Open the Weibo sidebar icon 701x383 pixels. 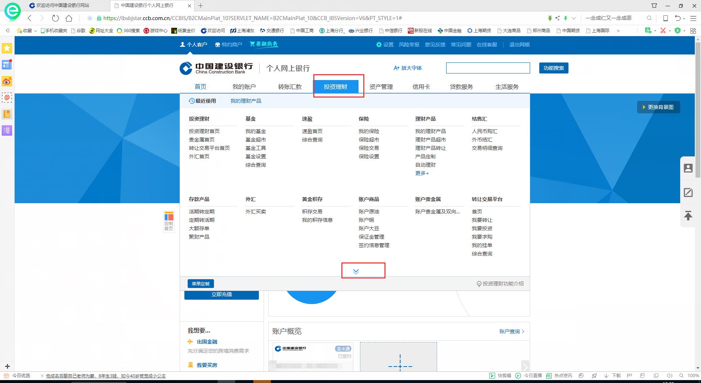[x=7, y=81]
